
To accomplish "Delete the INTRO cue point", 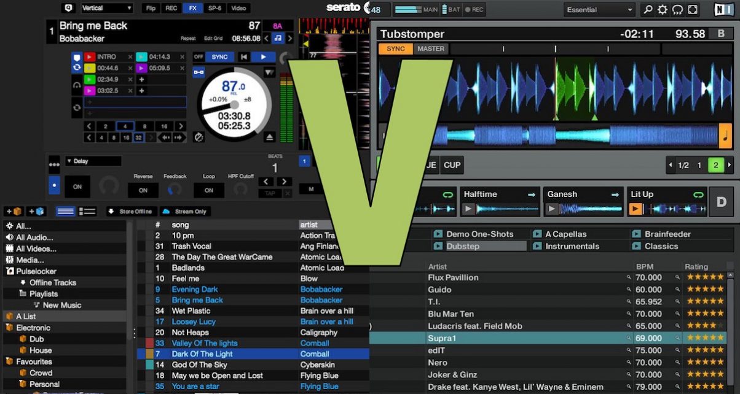I will tap(130, 57).
